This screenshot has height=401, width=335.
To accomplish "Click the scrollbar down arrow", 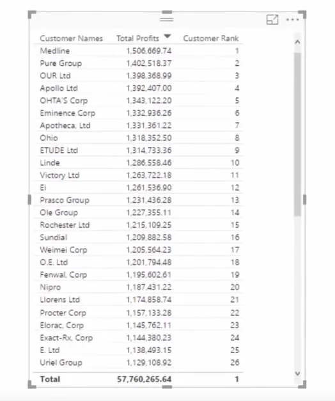I will [297, 373].
